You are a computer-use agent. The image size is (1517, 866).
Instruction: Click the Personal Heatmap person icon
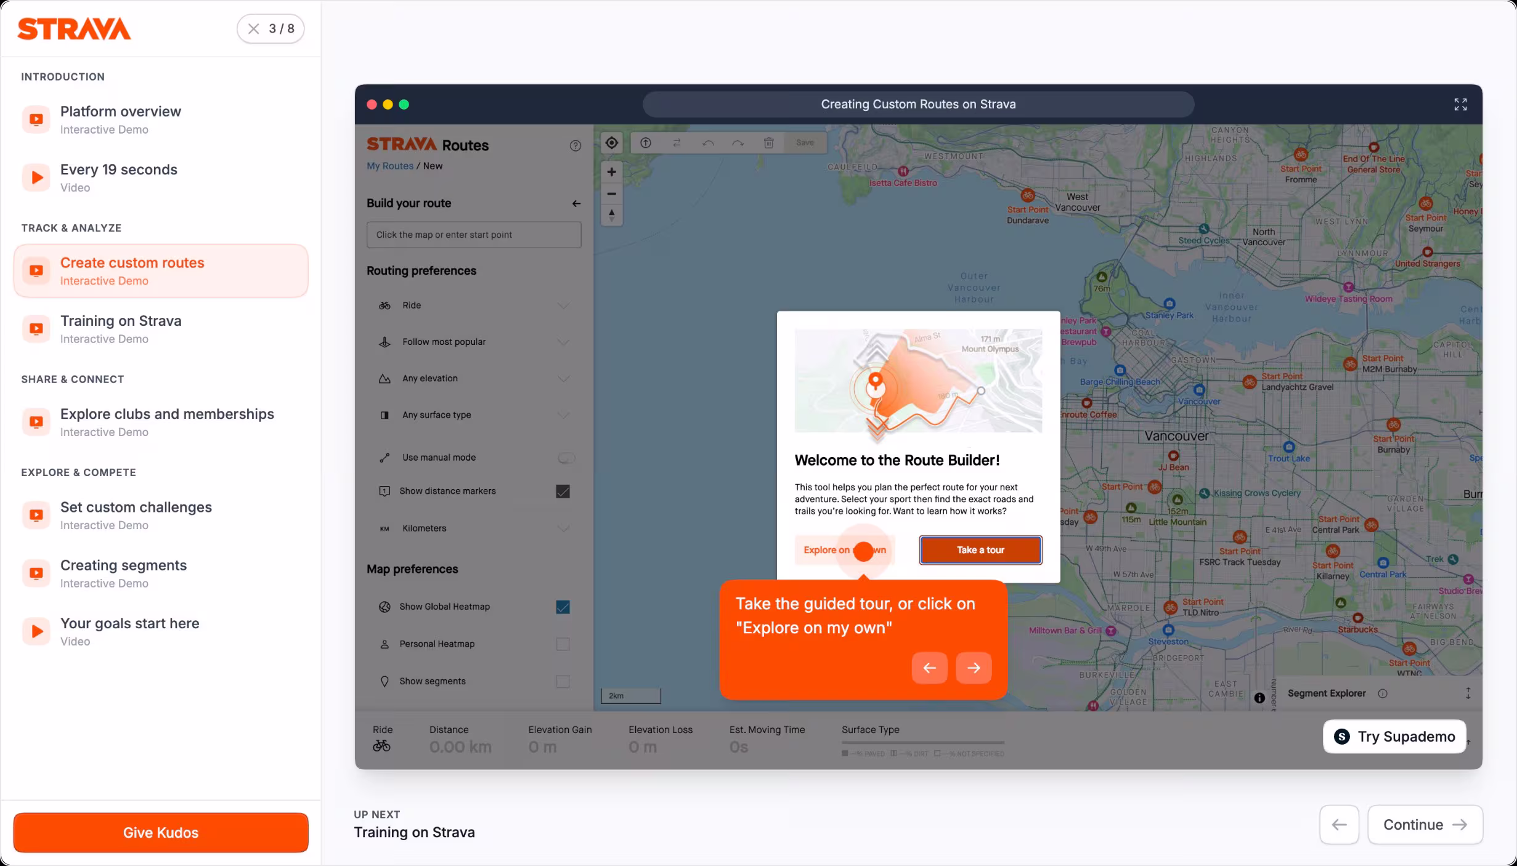[x=384, y=644]
